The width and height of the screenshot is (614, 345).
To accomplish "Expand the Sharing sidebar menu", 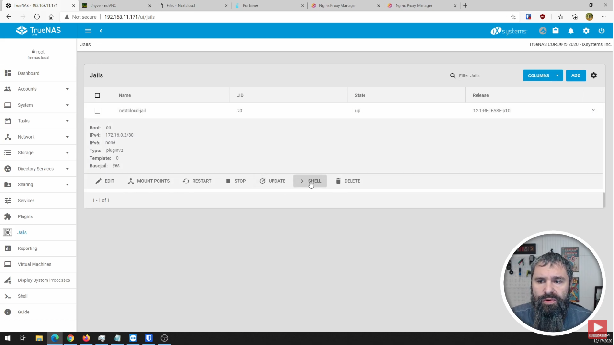I will [38, 184].
